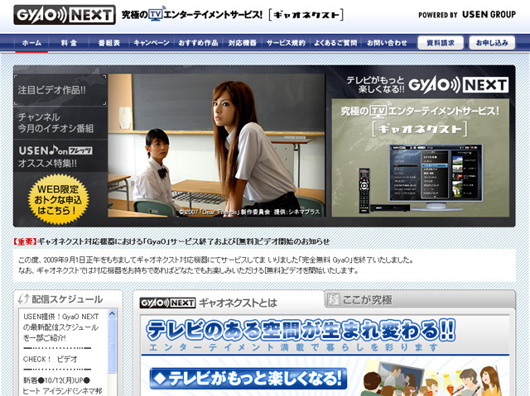Switch to the ここが究極 tab
530x396 pixels.
pos(363,300)
